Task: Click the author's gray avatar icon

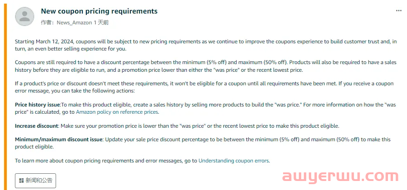Action: click(25, 16)
